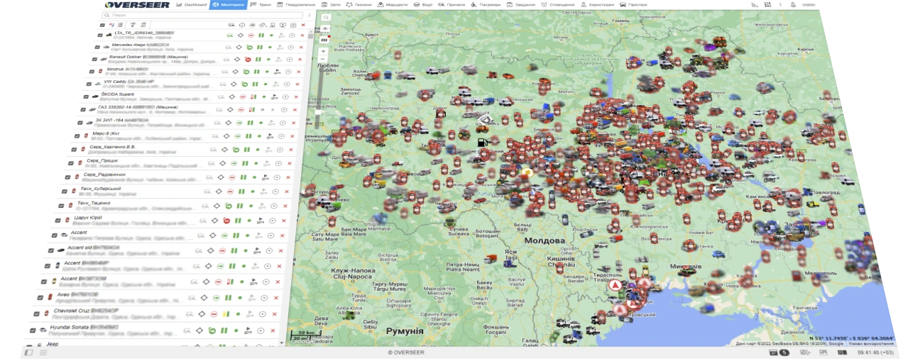Toggle the Renault Dokker unit checkbox
Viewport: 920px width, 359px height.
click(93, 58)
